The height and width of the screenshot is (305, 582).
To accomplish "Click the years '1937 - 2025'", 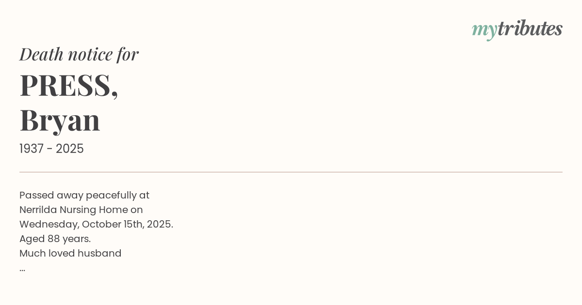I will (x=51, y=149).
